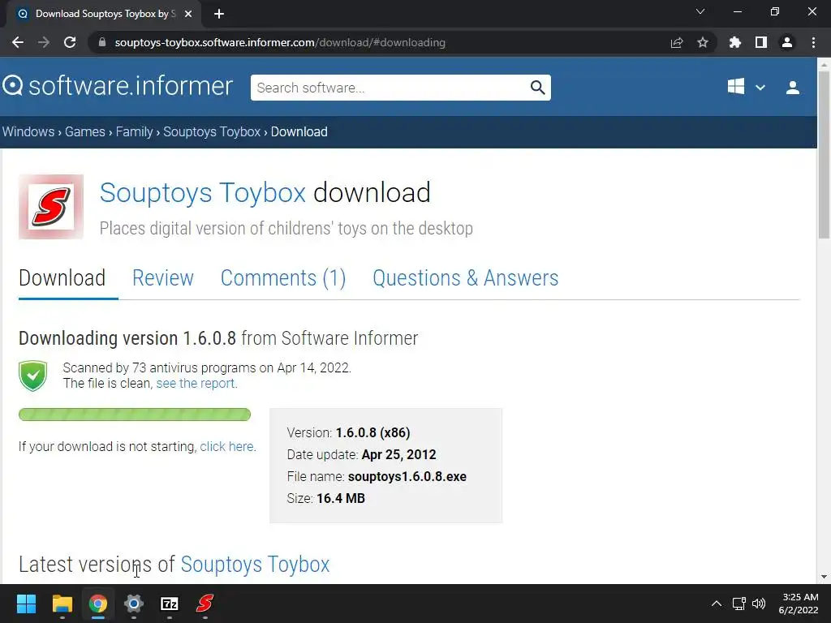This screenshot has width=831, height=623.
Task: Open File Explorer from the taskbar
Action: pyautogui.click(x=62, y=604)
